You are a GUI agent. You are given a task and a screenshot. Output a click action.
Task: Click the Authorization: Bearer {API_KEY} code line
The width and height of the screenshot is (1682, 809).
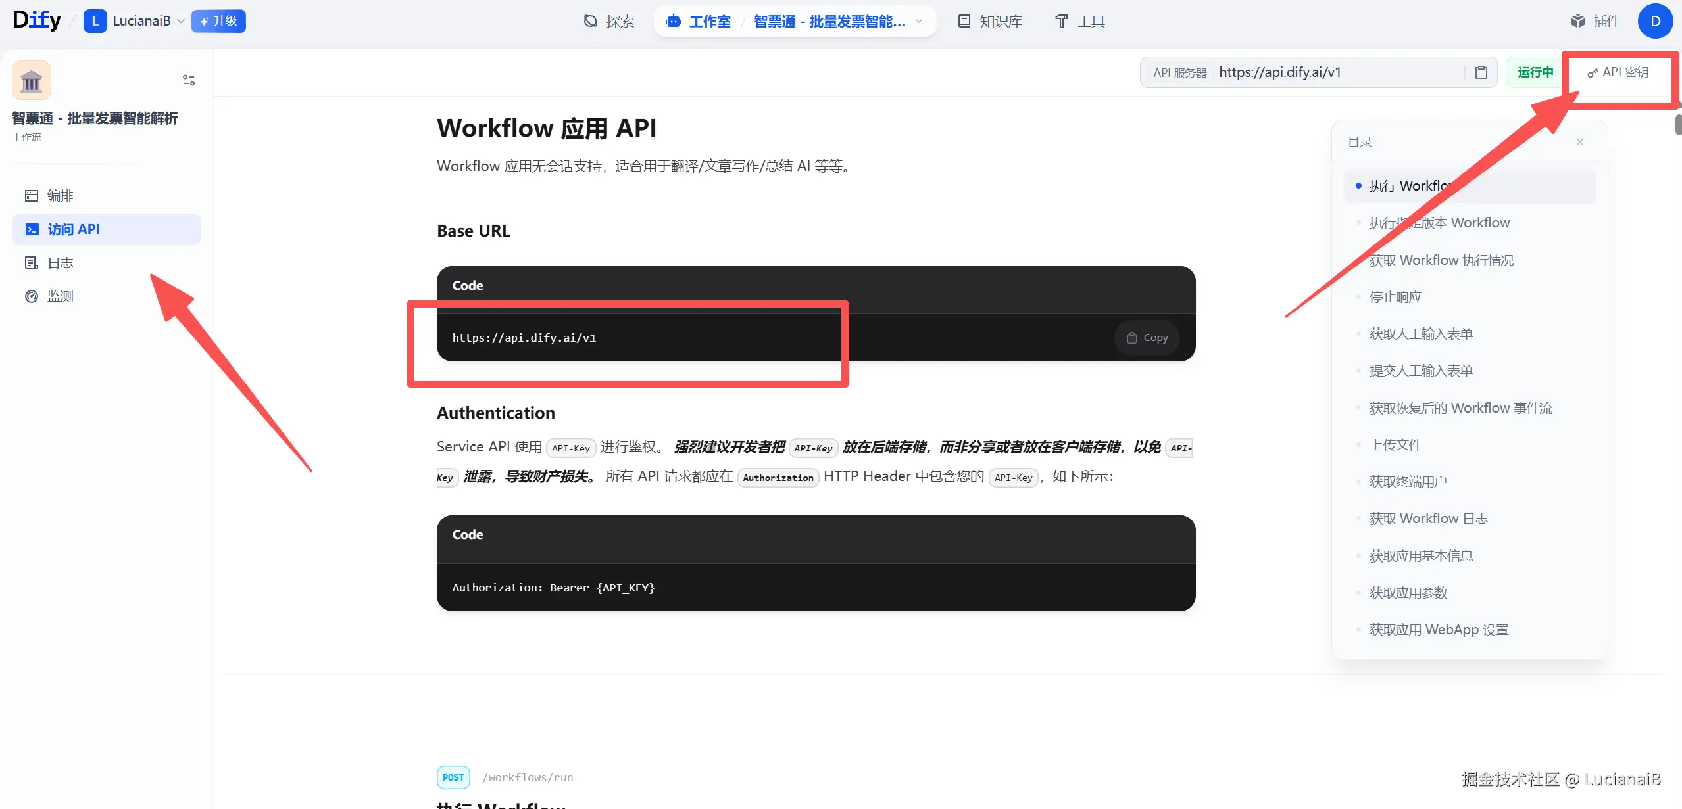pos(553,588)
